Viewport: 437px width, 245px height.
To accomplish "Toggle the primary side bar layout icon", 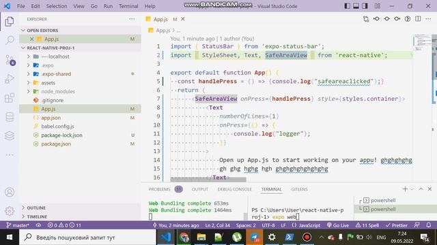I will (x=348, y=6).
